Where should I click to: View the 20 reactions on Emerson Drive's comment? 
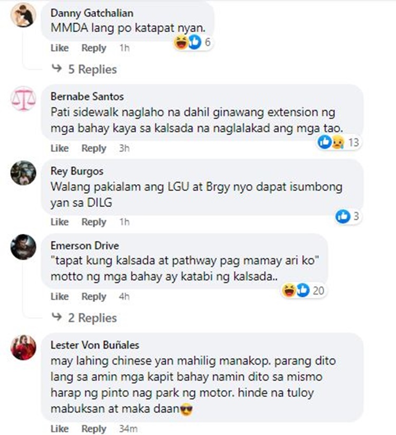coord(303,290)
